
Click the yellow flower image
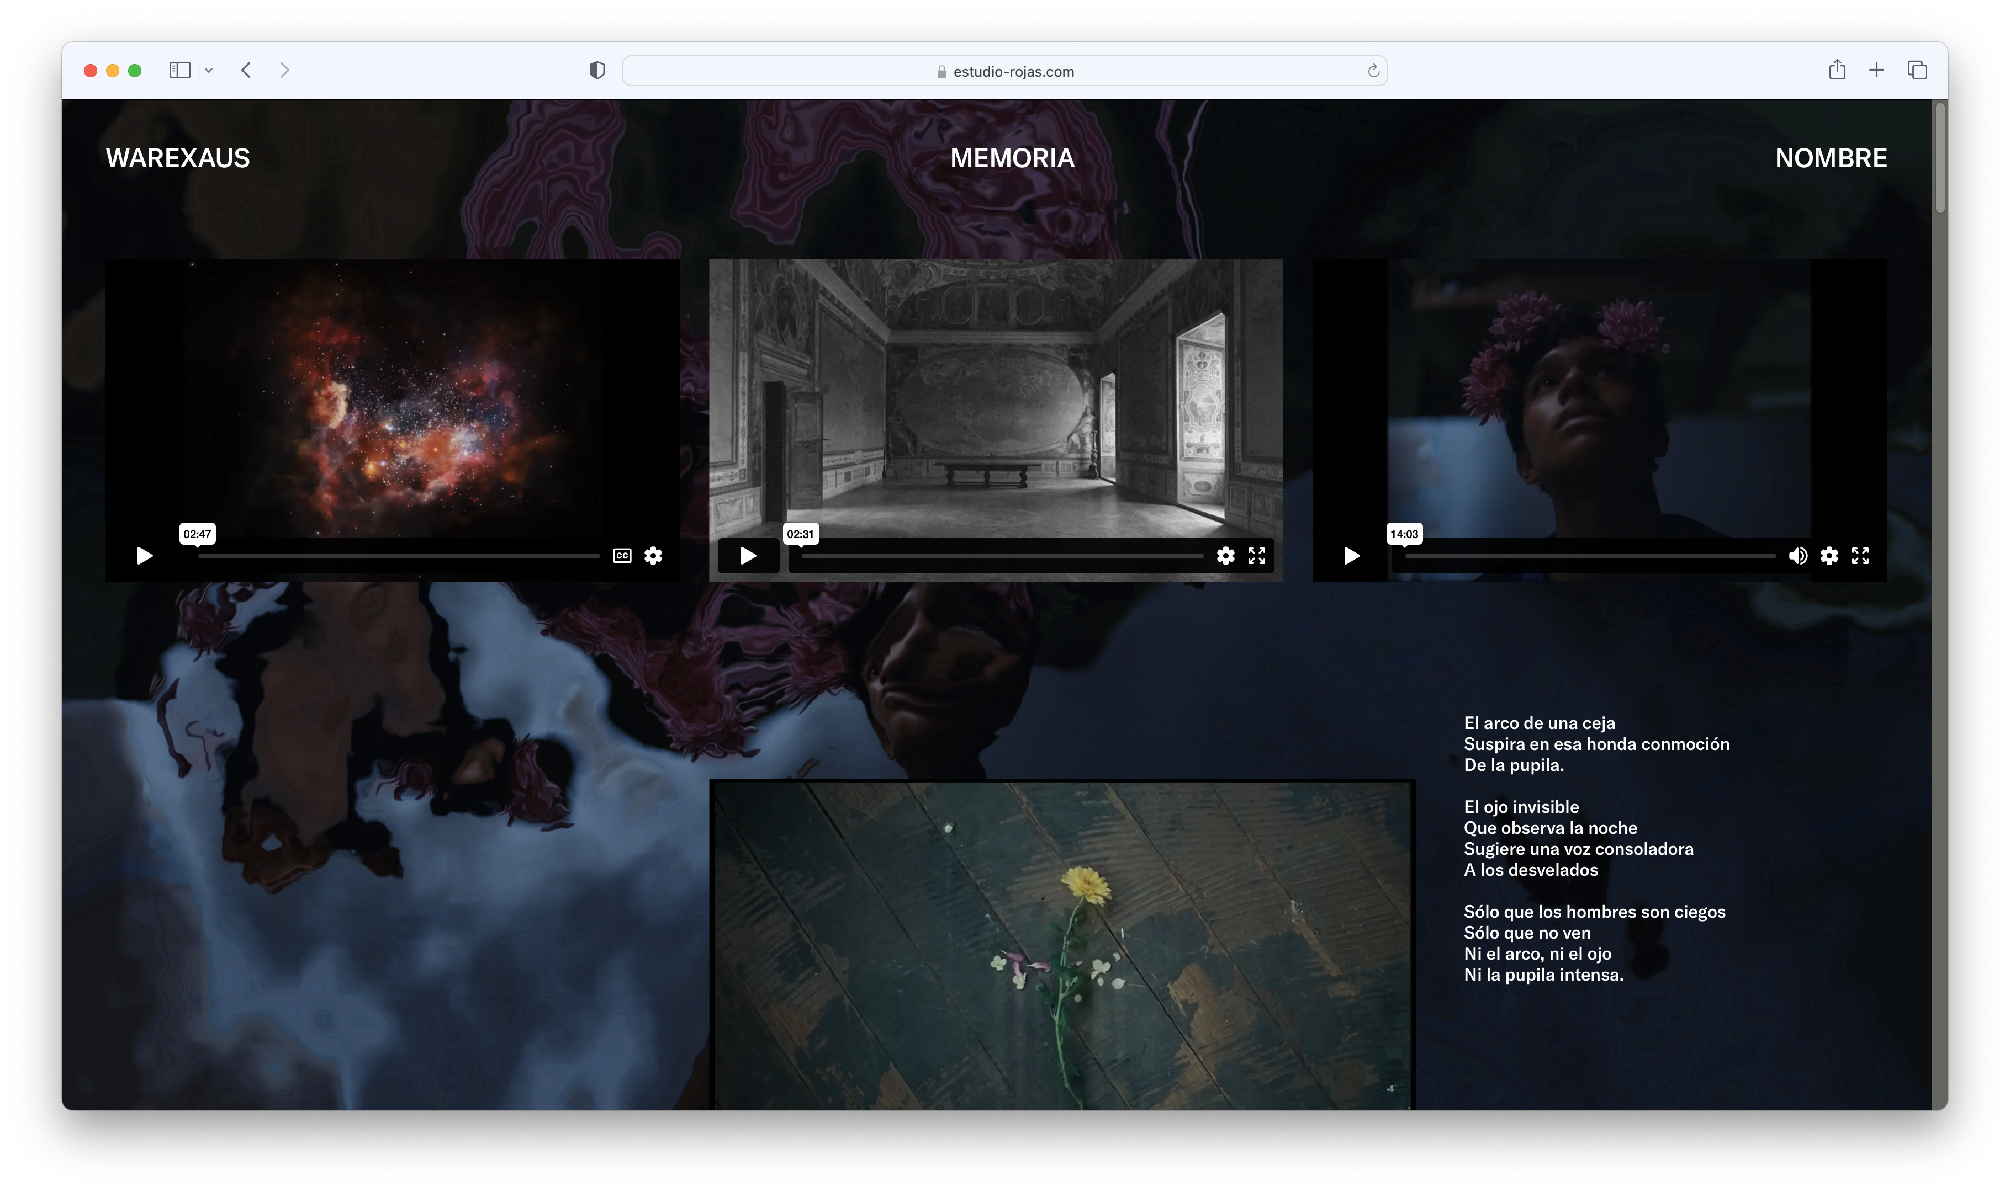(x=1062, y=945)
